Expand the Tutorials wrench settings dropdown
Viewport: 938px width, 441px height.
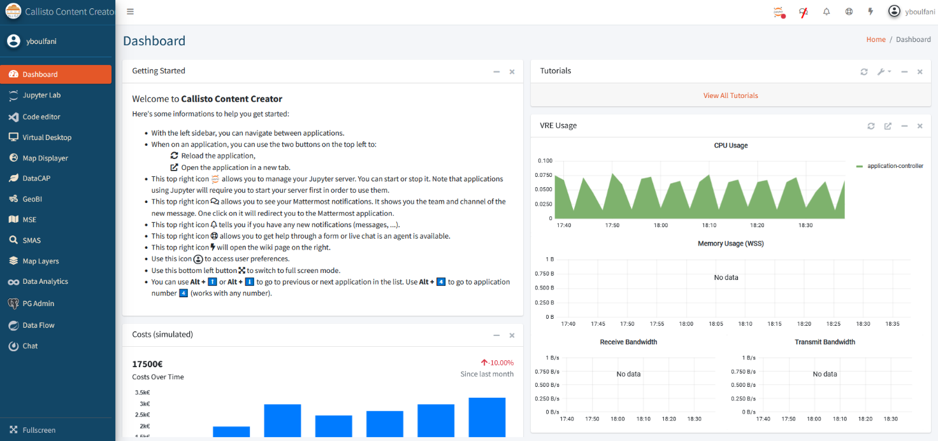coord(884,72)
